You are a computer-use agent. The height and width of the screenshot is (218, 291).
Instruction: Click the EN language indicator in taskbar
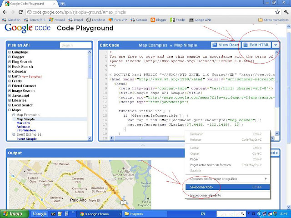coord(203,214)
